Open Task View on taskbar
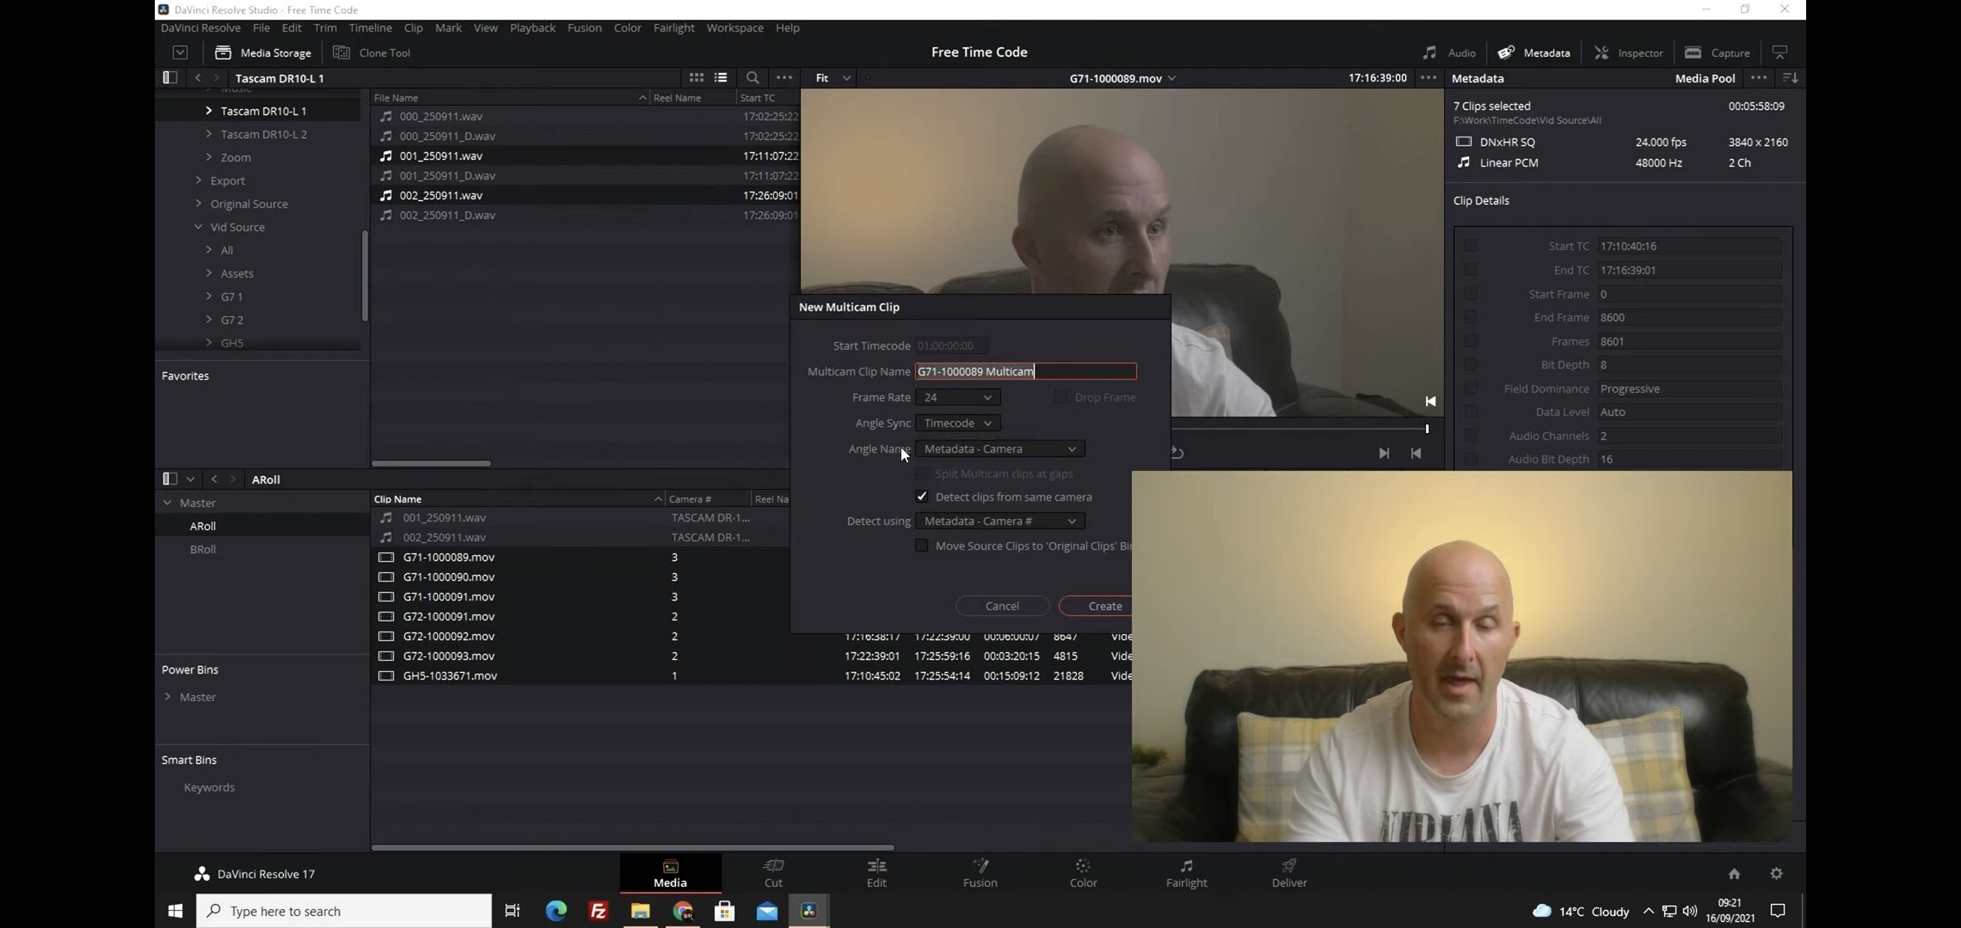 [513, 911]
